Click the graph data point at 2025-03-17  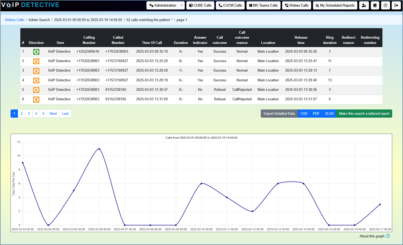click(x=380, y=204)
